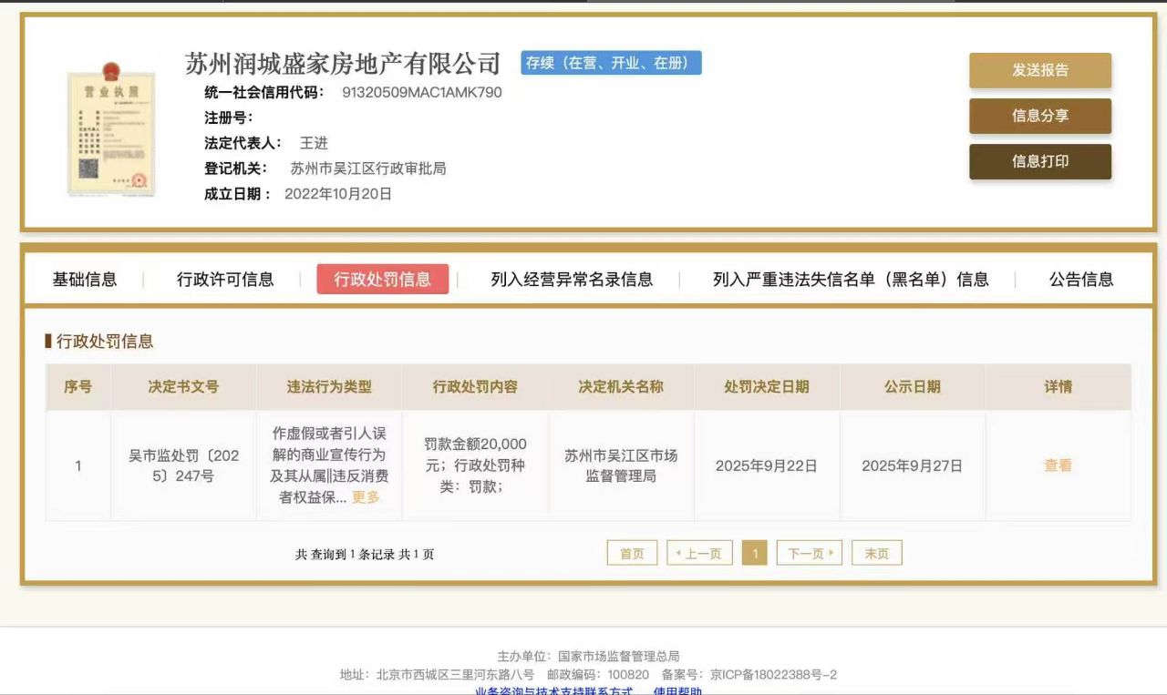Click the business license thumbnail image
This screenshot has height=695, width=1167.
point(111,128)
